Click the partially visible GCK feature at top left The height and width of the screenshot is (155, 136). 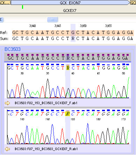point(5,3)
